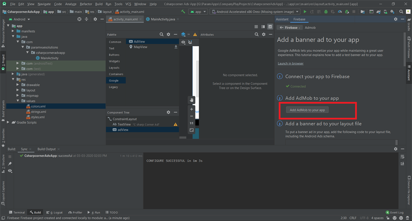Select Containers palette category

116,74
